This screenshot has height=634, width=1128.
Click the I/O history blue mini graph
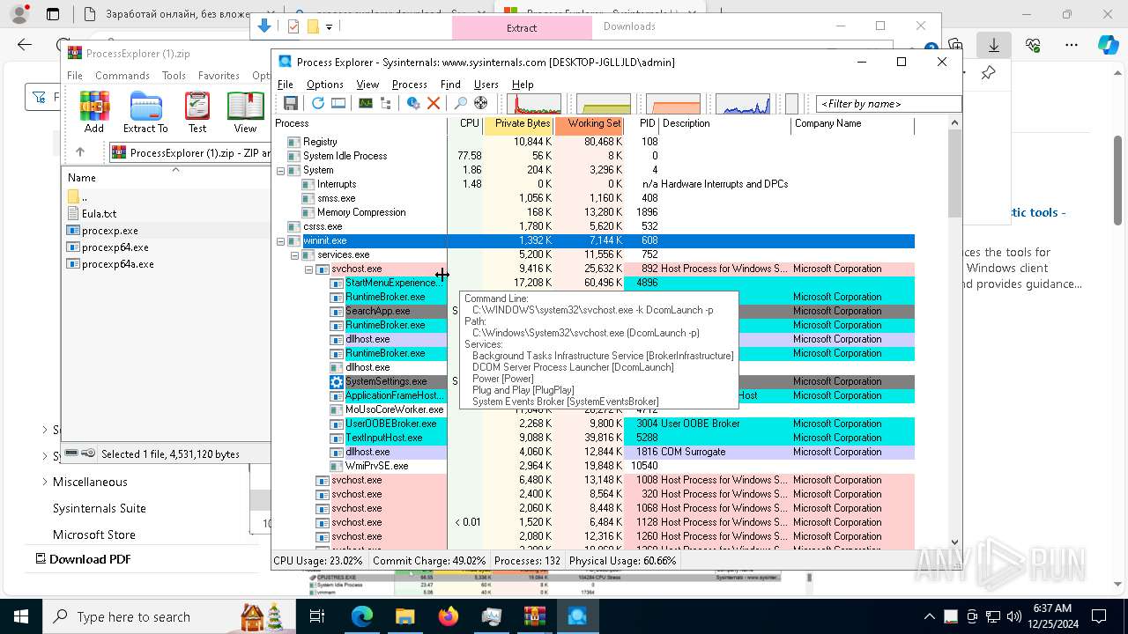tap(743, 104)
